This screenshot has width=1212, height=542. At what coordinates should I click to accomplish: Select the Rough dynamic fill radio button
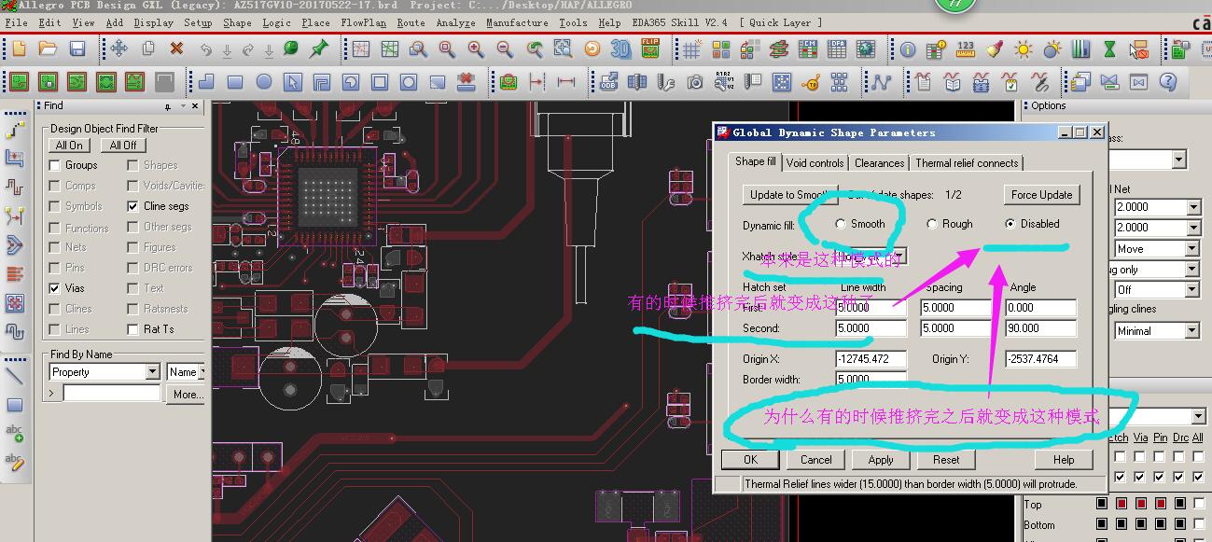pyautogui.click(x=932, y=224)
